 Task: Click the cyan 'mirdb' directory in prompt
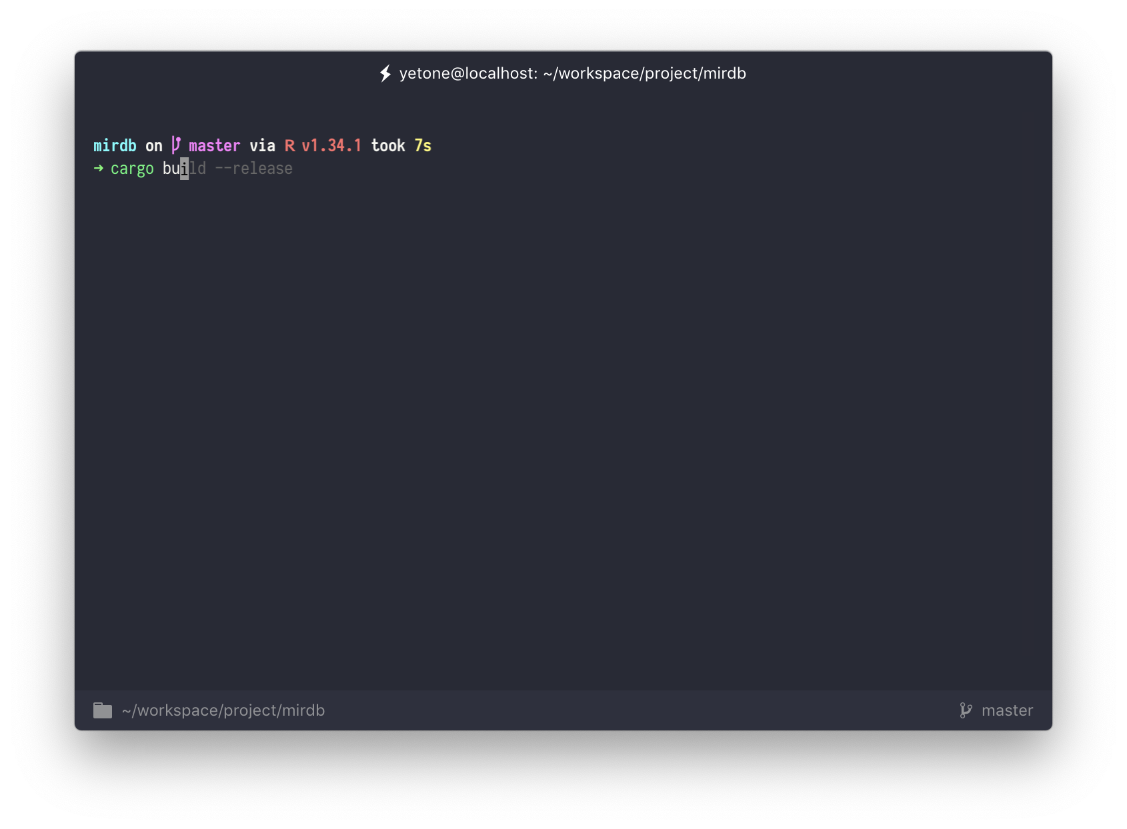click(115, 145)
